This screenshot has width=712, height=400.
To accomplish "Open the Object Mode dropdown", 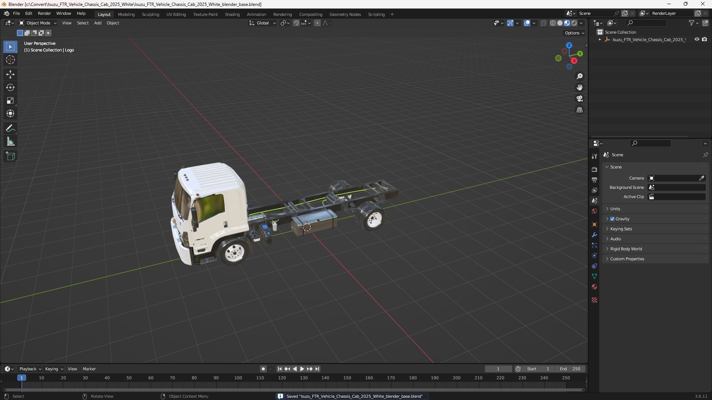I will coord(38,23).
